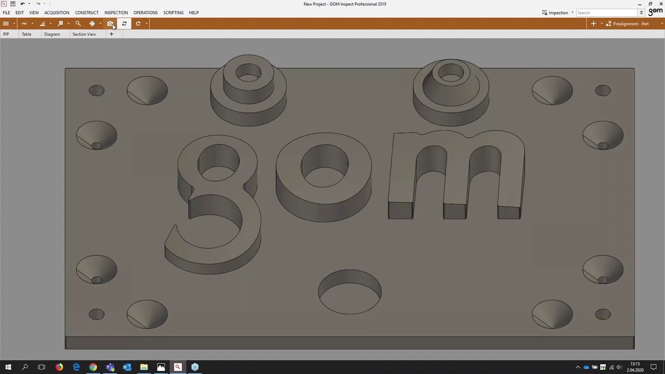Add a new view tab with plus
Screen dimensions: 665x374
pyautogui.click(x=111, y=34)
